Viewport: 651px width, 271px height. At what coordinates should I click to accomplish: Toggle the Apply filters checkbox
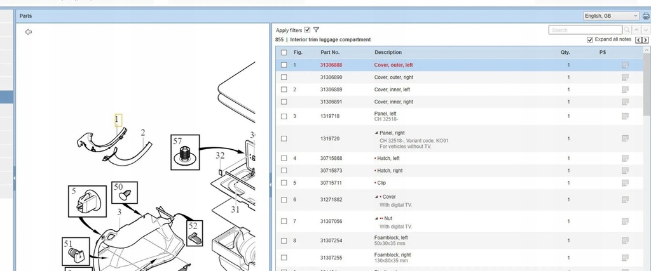point(308,30)
